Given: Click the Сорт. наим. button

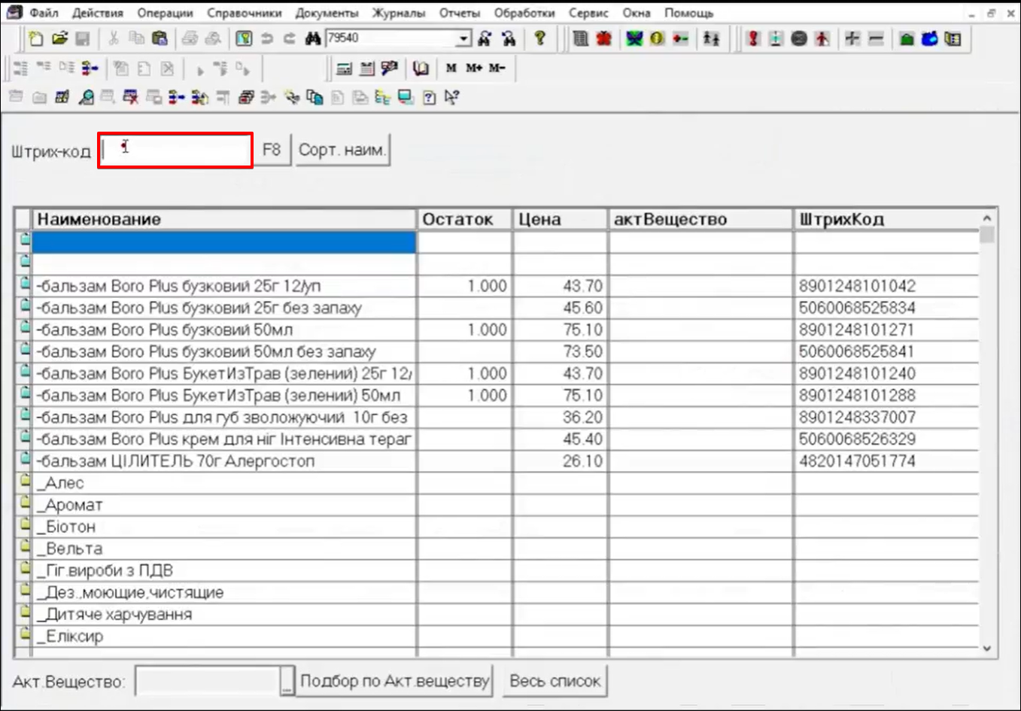Looking at the screenshot, I should click(x=342, y=150).
